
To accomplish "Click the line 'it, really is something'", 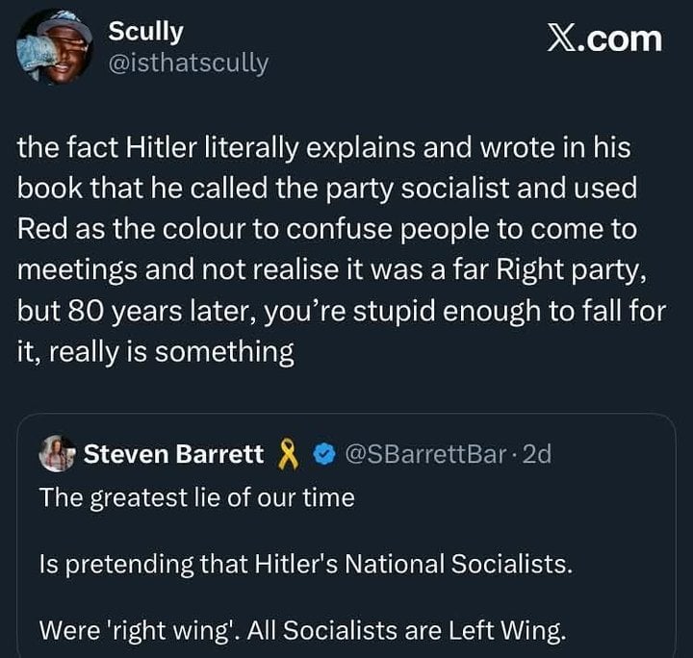I will 155,353.
